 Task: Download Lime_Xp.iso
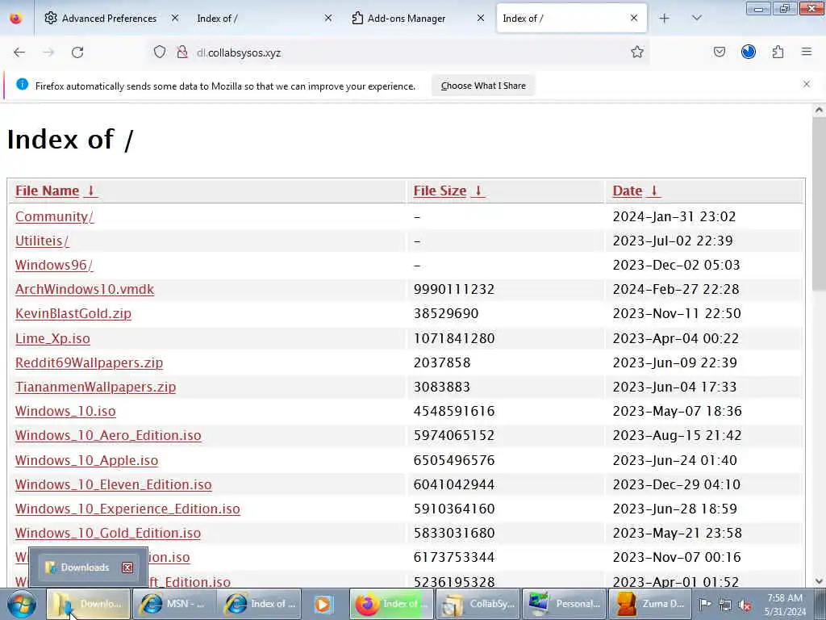[52, 338]
